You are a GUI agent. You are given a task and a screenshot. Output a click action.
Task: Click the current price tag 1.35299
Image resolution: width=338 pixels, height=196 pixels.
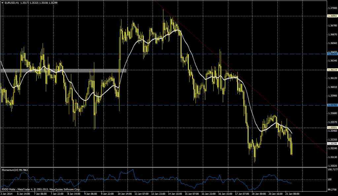pyautogui.click(x=332, y=144)
